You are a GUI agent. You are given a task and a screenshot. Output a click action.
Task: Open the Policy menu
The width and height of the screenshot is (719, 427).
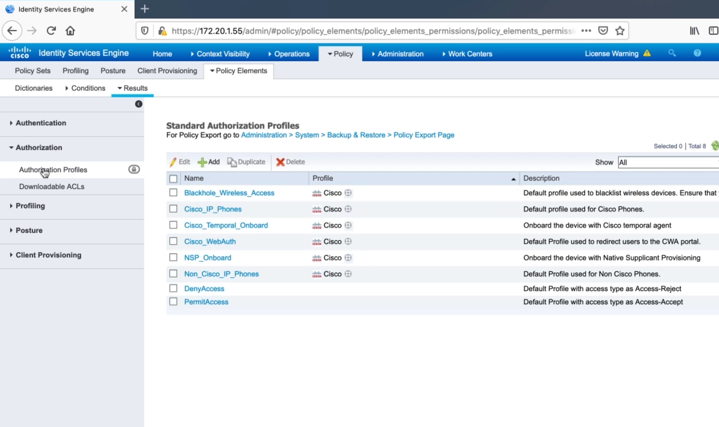340,54
